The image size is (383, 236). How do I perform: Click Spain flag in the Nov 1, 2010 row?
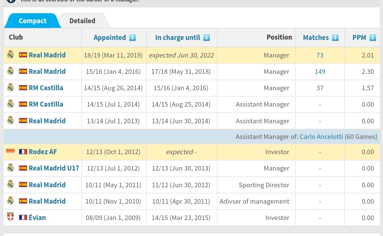(x=23, y=201)
